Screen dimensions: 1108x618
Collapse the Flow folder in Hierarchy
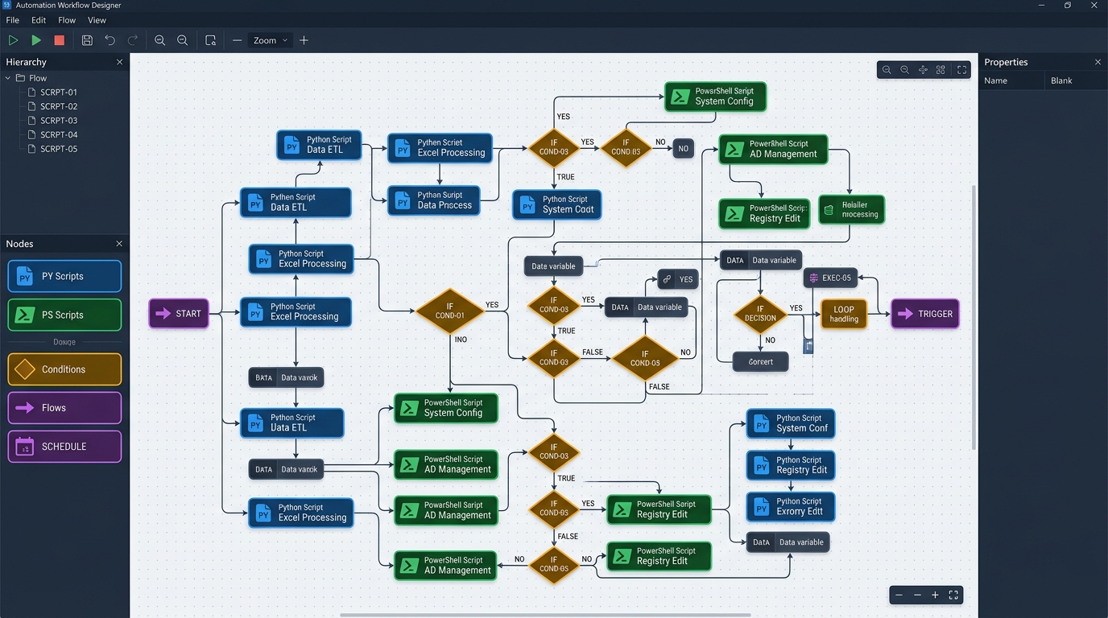tap(8, 78)
